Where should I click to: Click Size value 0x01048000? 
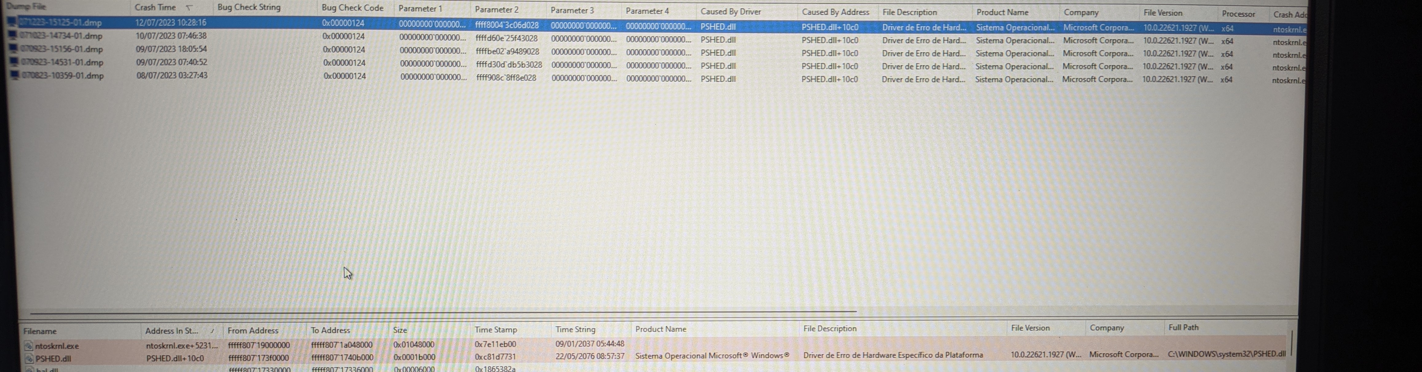413,345
